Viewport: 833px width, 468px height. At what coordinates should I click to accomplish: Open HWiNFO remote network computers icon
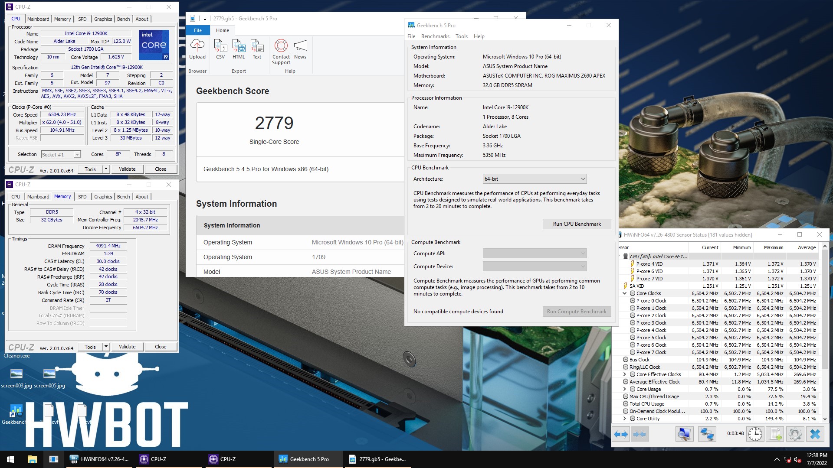coord(707,434)
